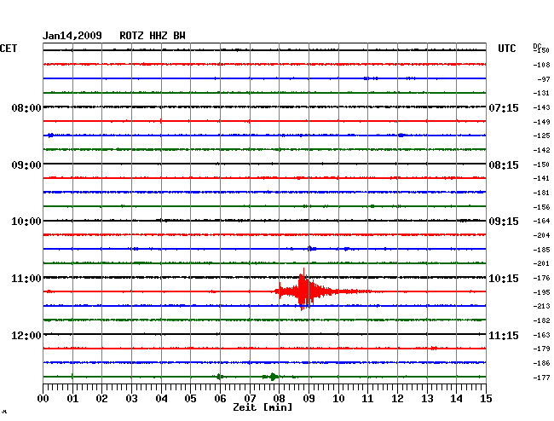Select the 15 minute axis label

point(486,398)
